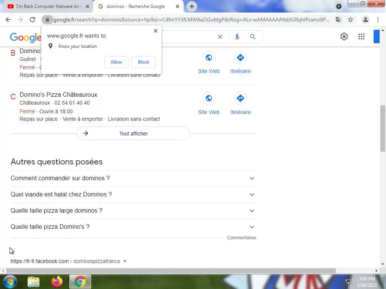
Task: Click the network icon in system tray
Action: tap(348, 281)
